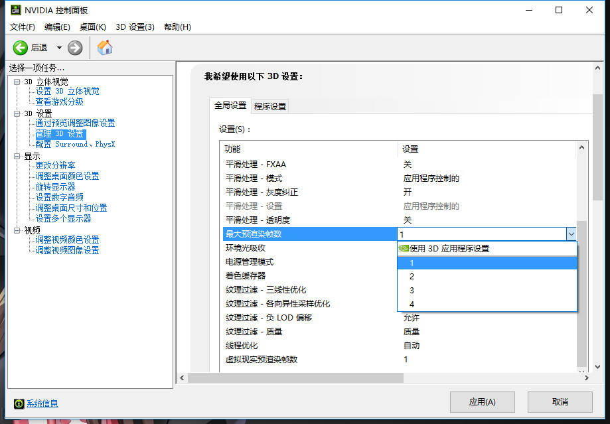Click the green Back navigation arrow
Screen dimensions: 610x424
[x=21, y=47]
